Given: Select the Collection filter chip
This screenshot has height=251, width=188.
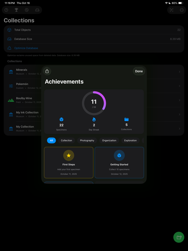Looking at the screenshot, I should (x=67, y=140).
